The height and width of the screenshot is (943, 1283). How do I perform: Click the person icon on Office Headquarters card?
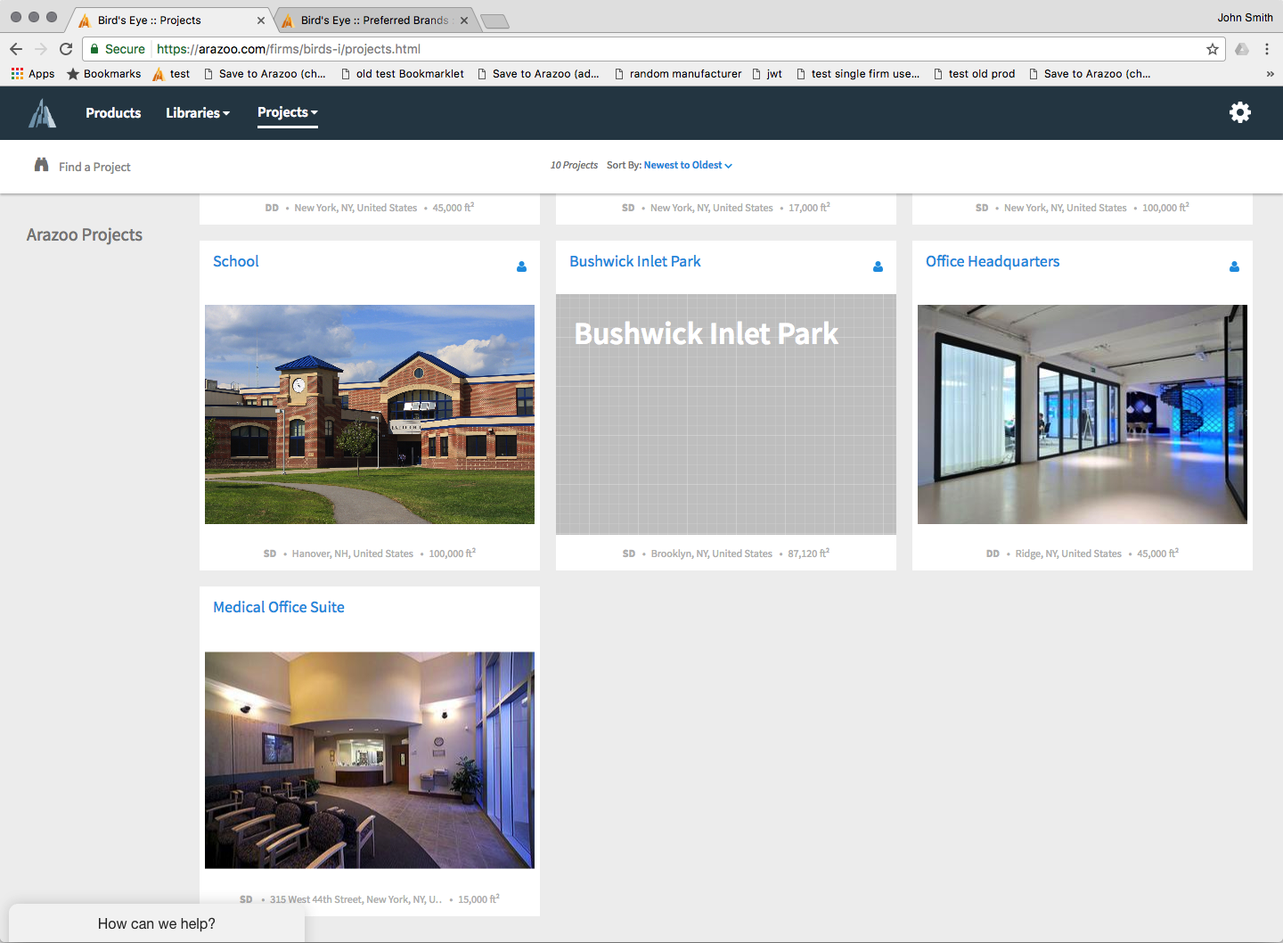(x=1234, y=266)
